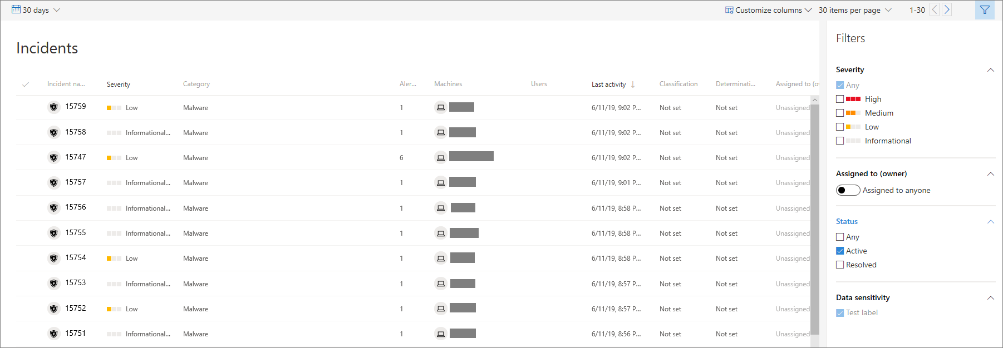Image resolution: width=1003 pixels, height=348 pixels.
Task: Toggle the Assigned to anyone switch
Action: [848, 190]
